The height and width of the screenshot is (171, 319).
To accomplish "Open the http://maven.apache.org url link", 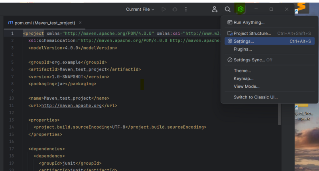I will (71, 106).
